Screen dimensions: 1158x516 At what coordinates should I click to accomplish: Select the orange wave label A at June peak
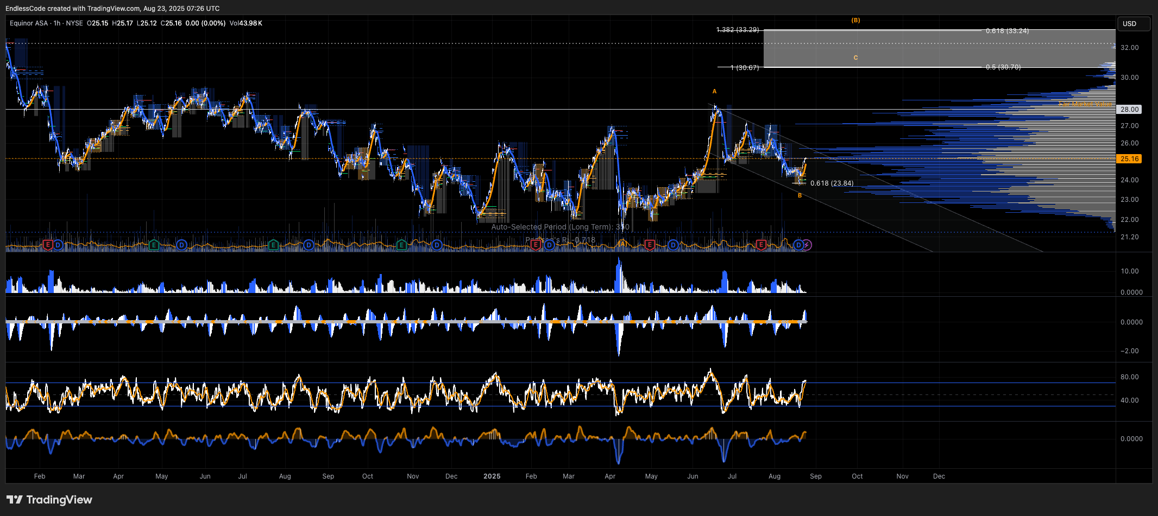[715, 92]
